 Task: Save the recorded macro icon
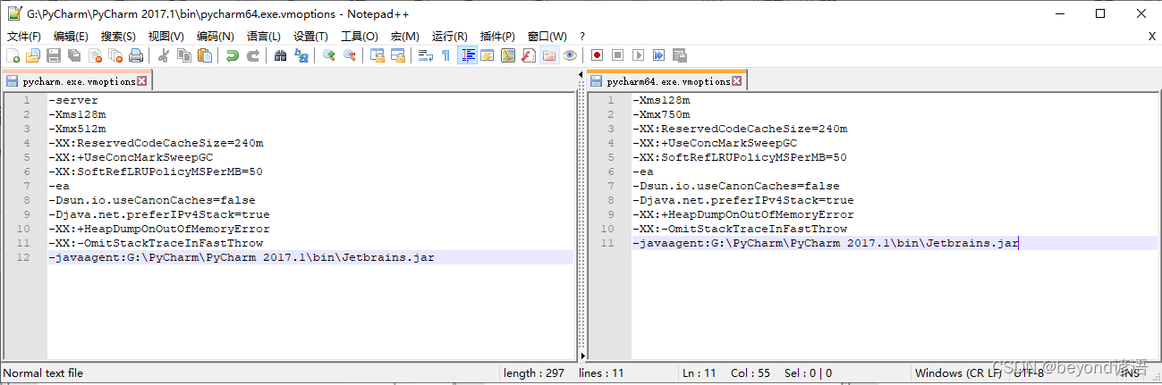click(680, 55)
